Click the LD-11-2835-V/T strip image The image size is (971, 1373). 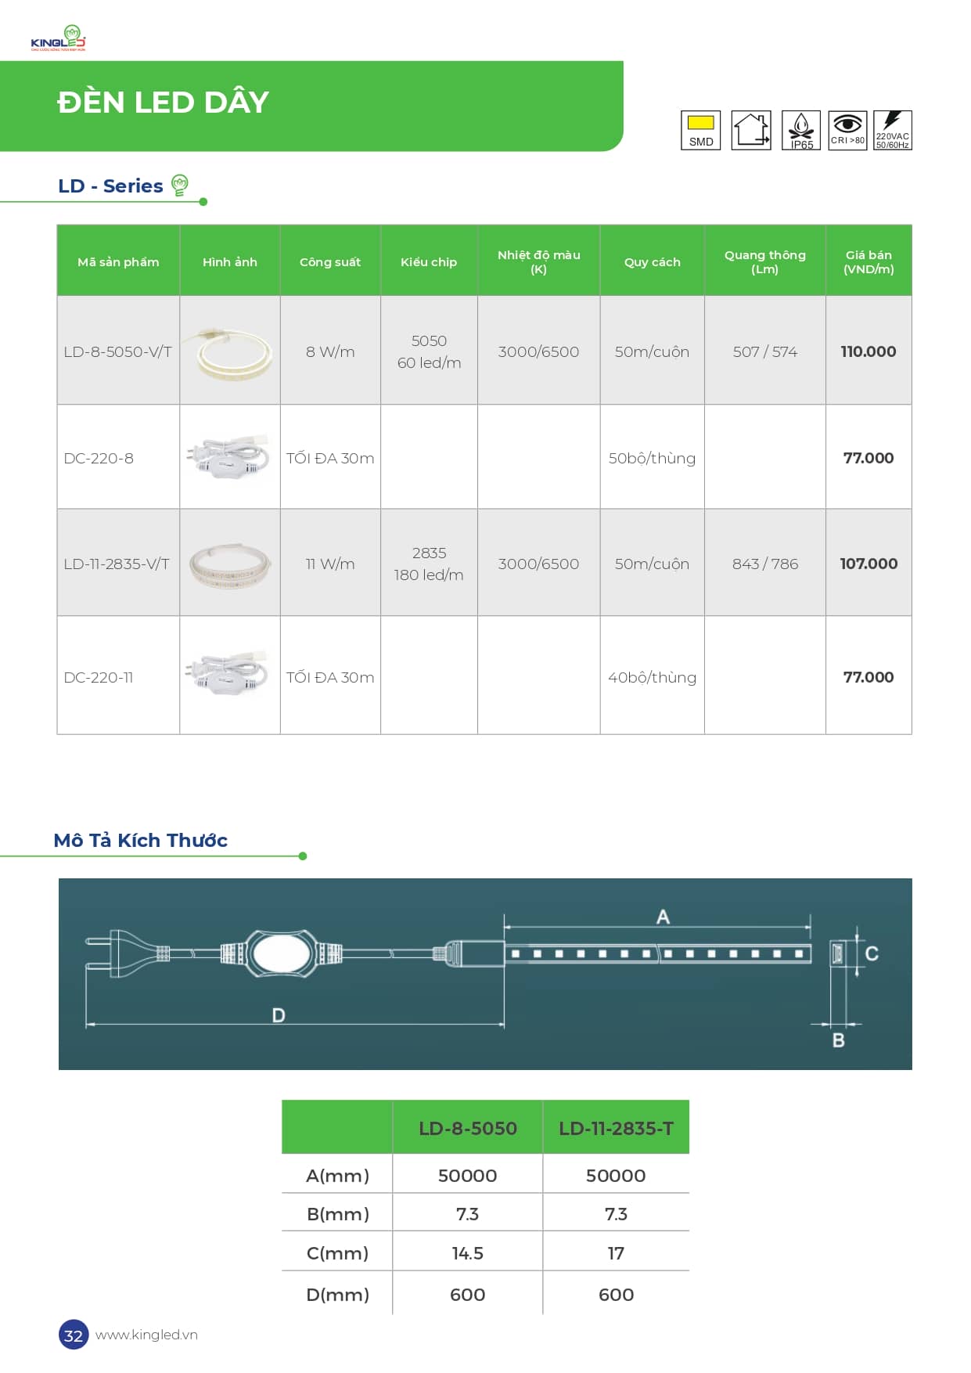pyautogui.click(x=230, y=564)
